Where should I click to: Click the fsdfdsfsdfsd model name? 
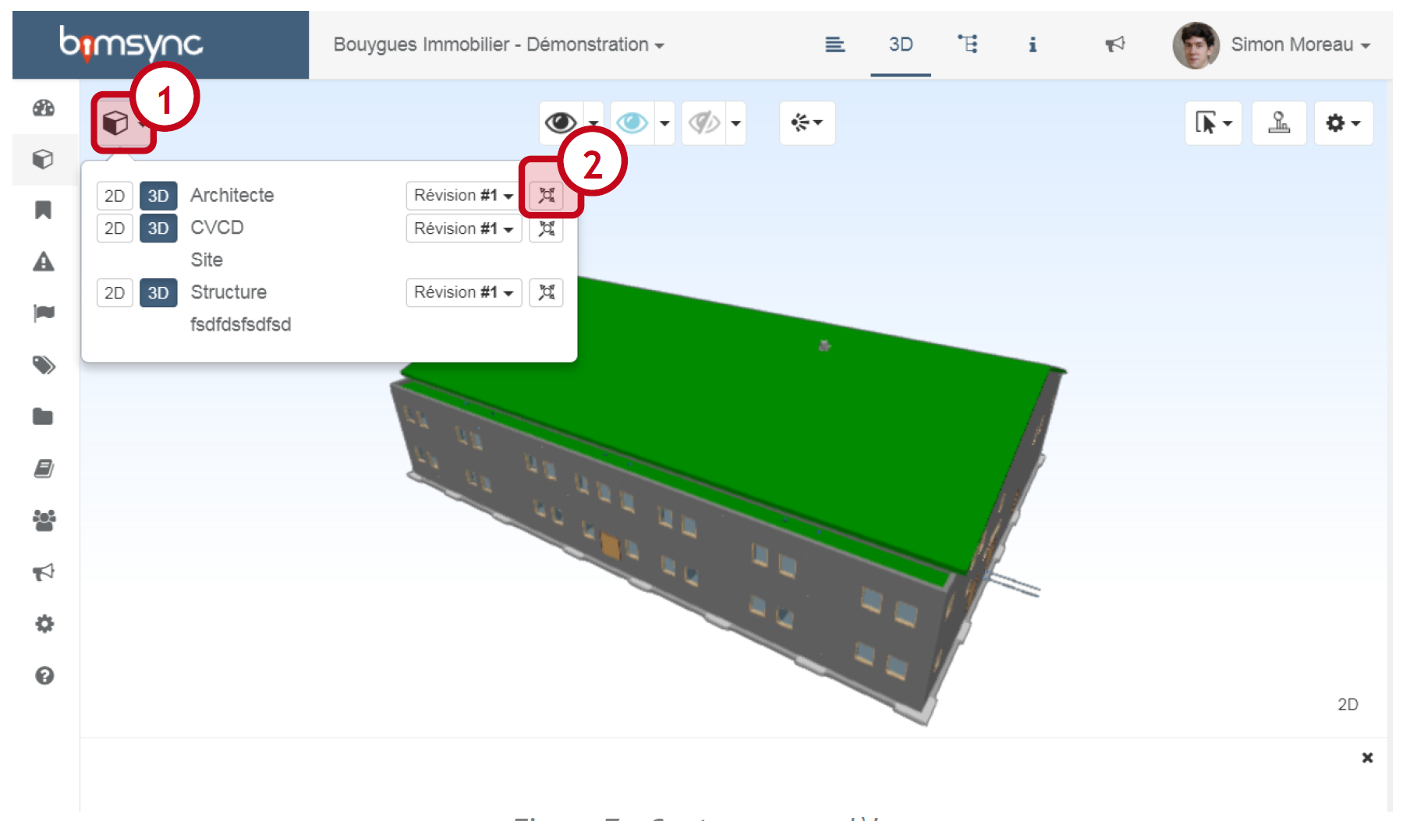tap(241, 324)
